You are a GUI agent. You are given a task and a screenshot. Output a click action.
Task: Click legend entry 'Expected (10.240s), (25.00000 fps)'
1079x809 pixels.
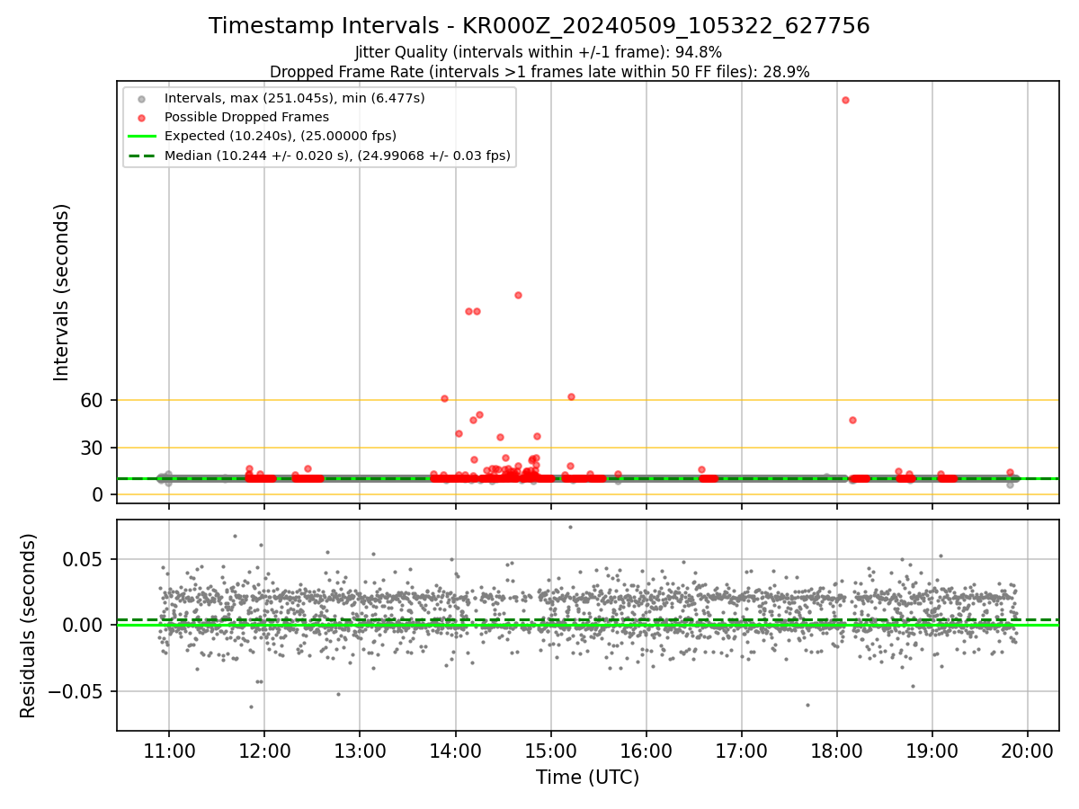tap(281, 136)
